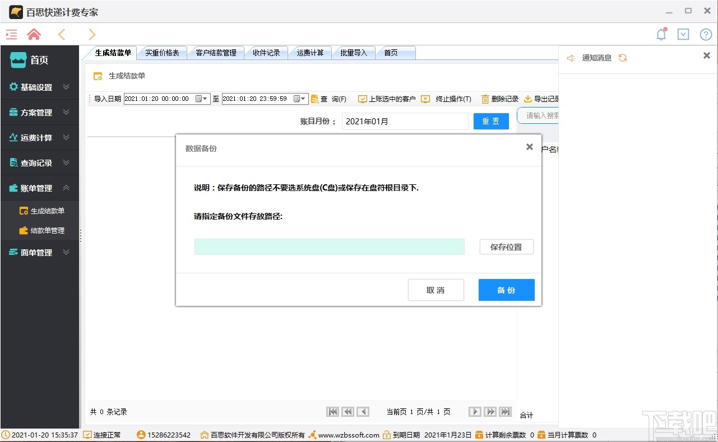
Task: Refresh the 通知消息 notification messages panel
Action: tap(623, 58)
